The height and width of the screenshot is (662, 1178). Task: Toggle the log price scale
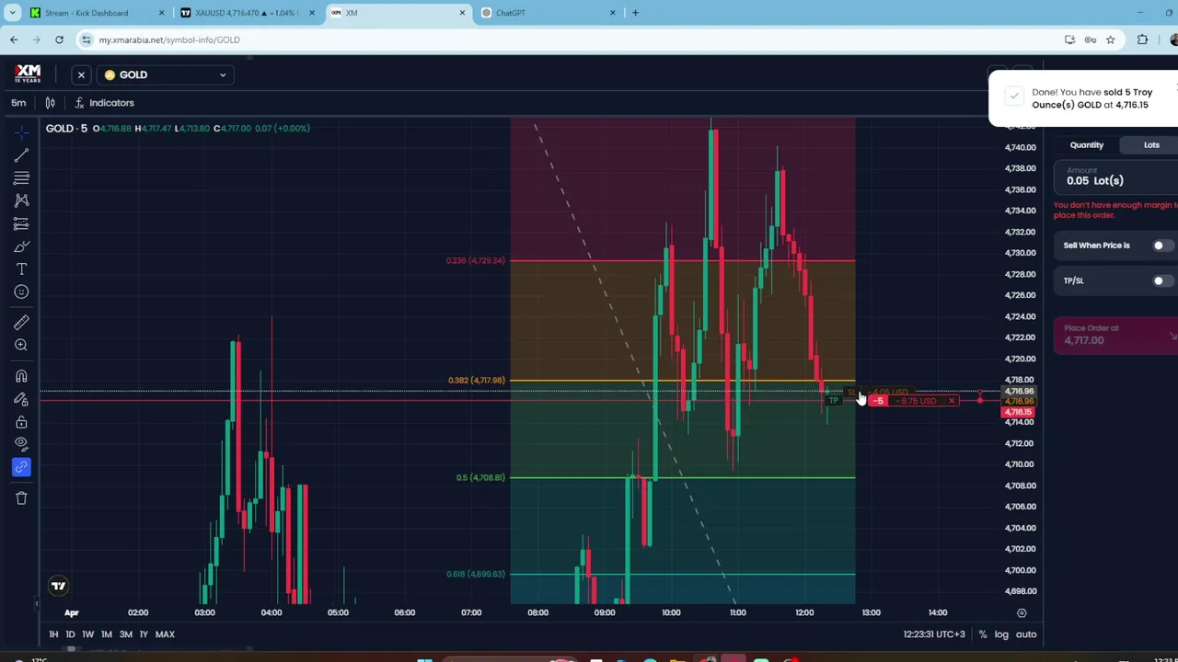tap(1001, 634)
